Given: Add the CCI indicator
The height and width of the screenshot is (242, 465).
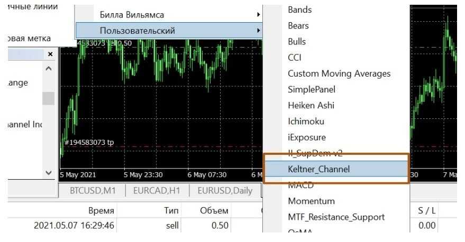Looking at the screenshot, I should [x=294, y=58].
